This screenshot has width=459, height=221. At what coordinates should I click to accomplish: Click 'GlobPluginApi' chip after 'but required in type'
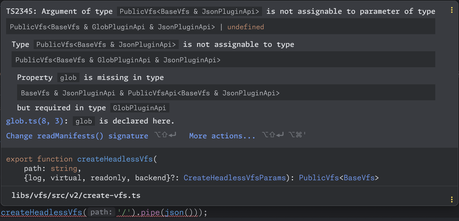(140, 108)
